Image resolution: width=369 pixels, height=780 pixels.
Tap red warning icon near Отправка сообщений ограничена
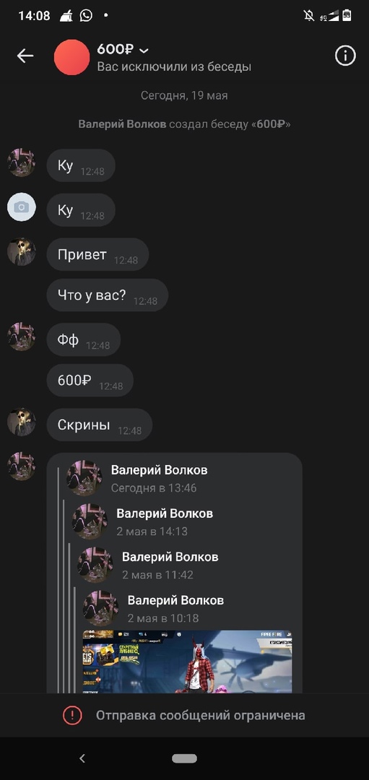pos(72,715)
